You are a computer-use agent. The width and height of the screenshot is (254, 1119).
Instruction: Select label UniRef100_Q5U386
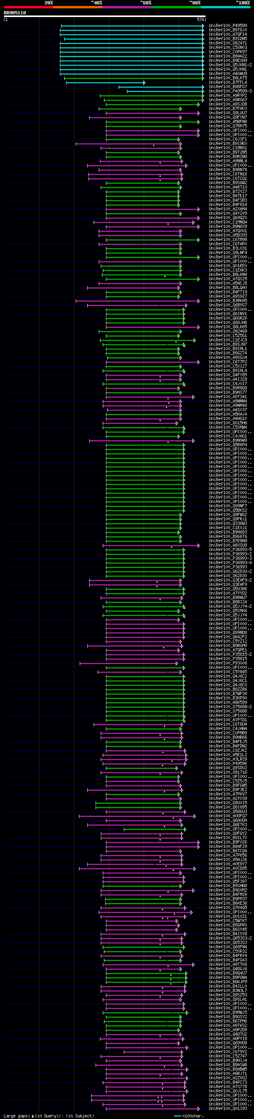click(228, 589)
